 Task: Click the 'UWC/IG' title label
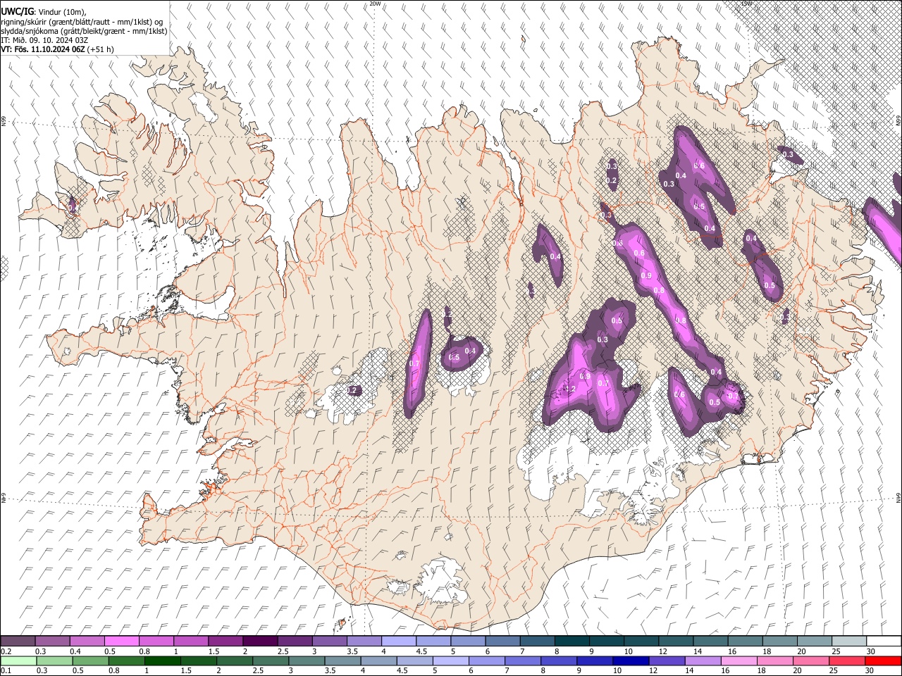coord(17,11)
